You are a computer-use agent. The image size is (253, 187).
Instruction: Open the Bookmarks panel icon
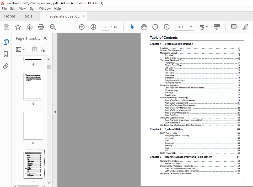point(6,54)
